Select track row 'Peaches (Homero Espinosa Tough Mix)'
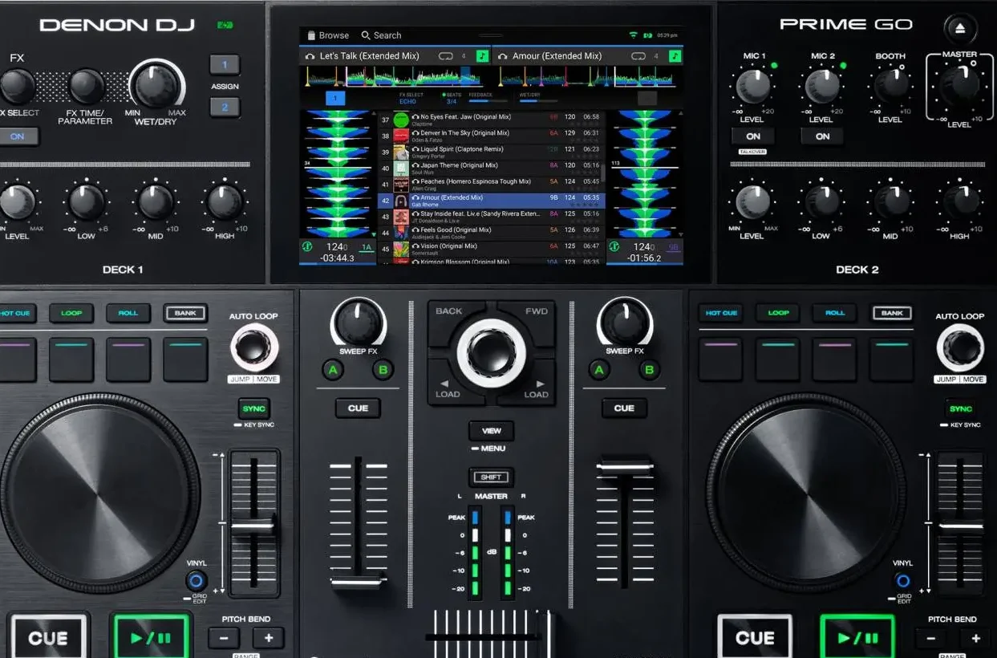The image size is (997, 658). 492,185
